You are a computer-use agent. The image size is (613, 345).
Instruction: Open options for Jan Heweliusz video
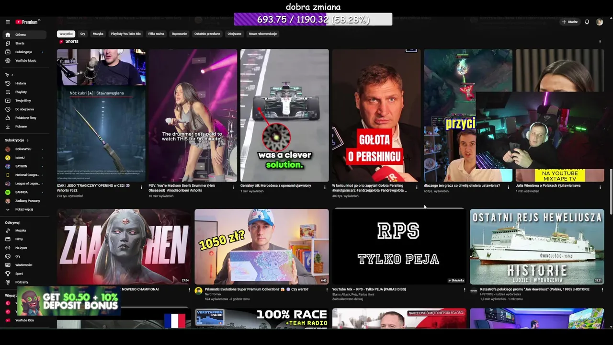pyautogui.click(x=602, y=289)
